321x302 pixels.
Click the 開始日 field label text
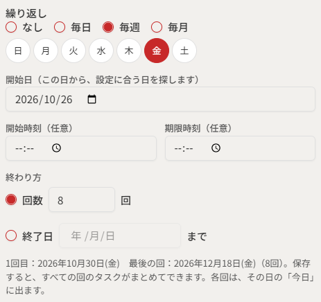(102, 80)
